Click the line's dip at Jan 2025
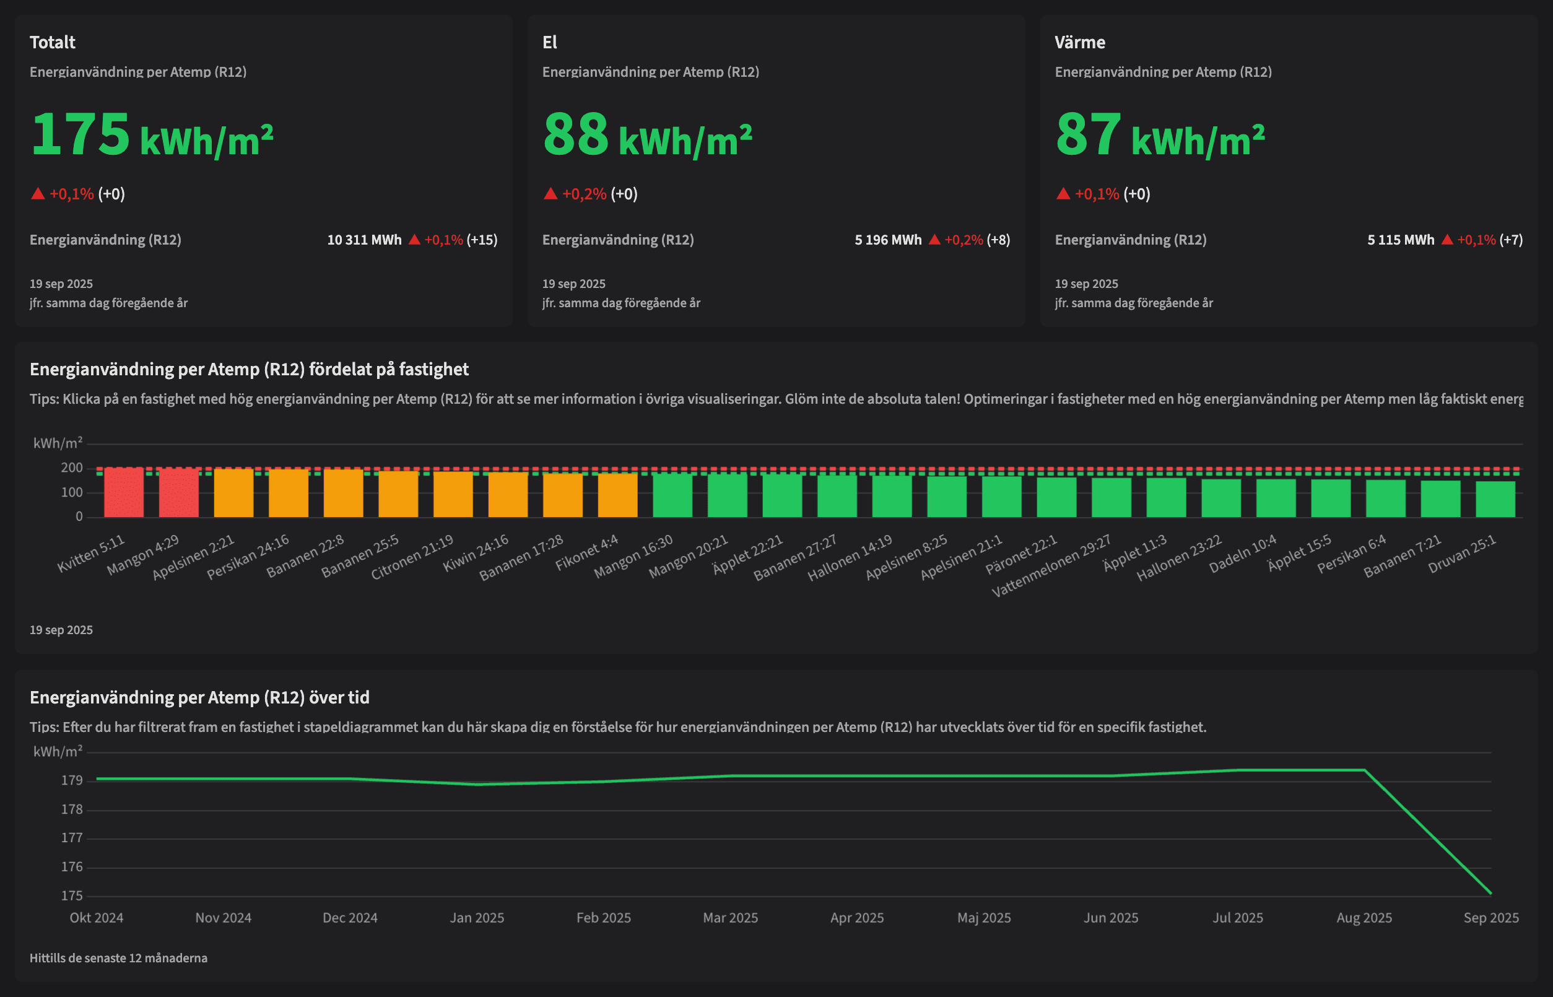This screenshot has height=997, width=1553. (477, 785)
